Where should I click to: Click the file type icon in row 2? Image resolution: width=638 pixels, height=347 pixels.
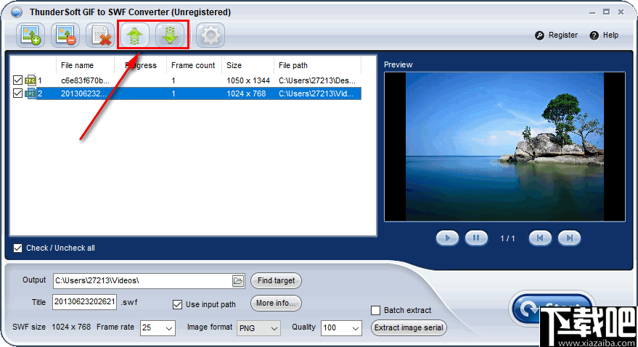30,93
